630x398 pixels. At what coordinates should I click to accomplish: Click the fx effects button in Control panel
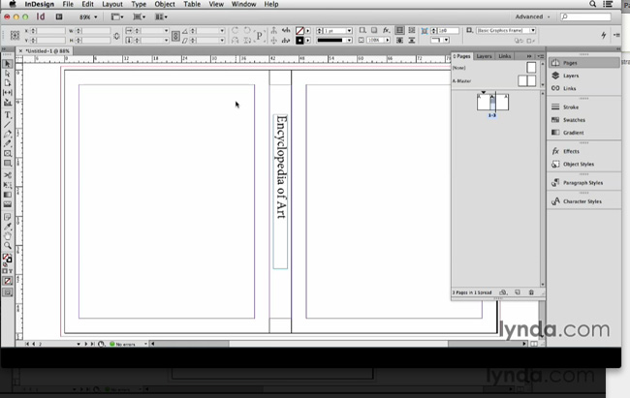pyautogui.click(x=386, y=31)
